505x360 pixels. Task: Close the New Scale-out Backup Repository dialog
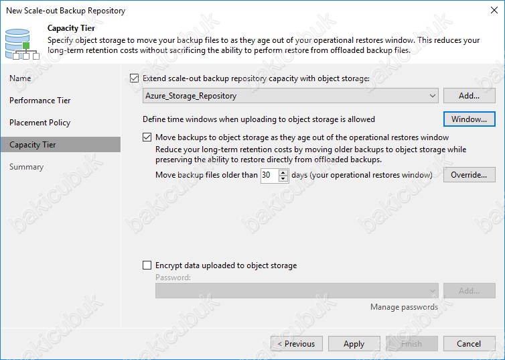coord(494,10)
